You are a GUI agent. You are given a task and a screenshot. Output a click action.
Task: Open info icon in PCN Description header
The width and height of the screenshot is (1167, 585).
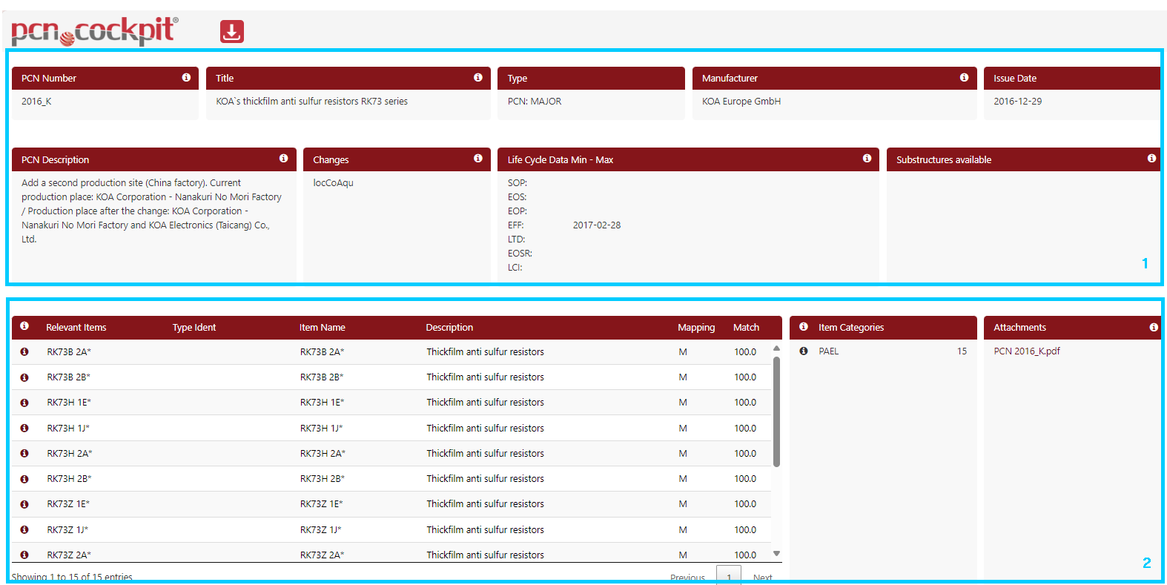click(x=283, y=159)
